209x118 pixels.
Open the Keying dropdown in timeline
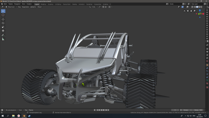[x=21, y=110]
